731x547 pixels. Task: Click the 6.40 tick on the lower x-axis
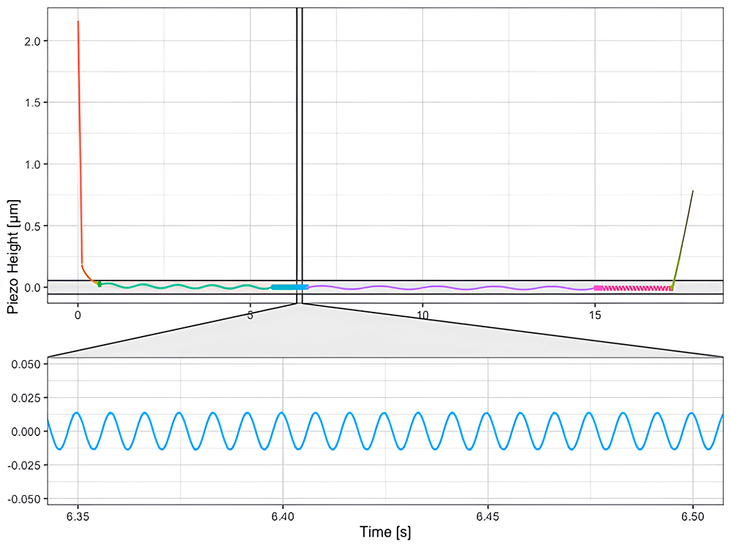283,517
